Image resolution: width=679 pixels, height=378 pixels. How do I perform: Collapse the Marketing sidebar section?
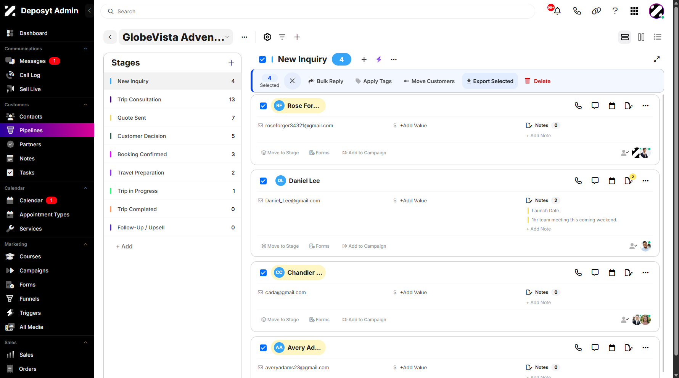click(85, 244)
